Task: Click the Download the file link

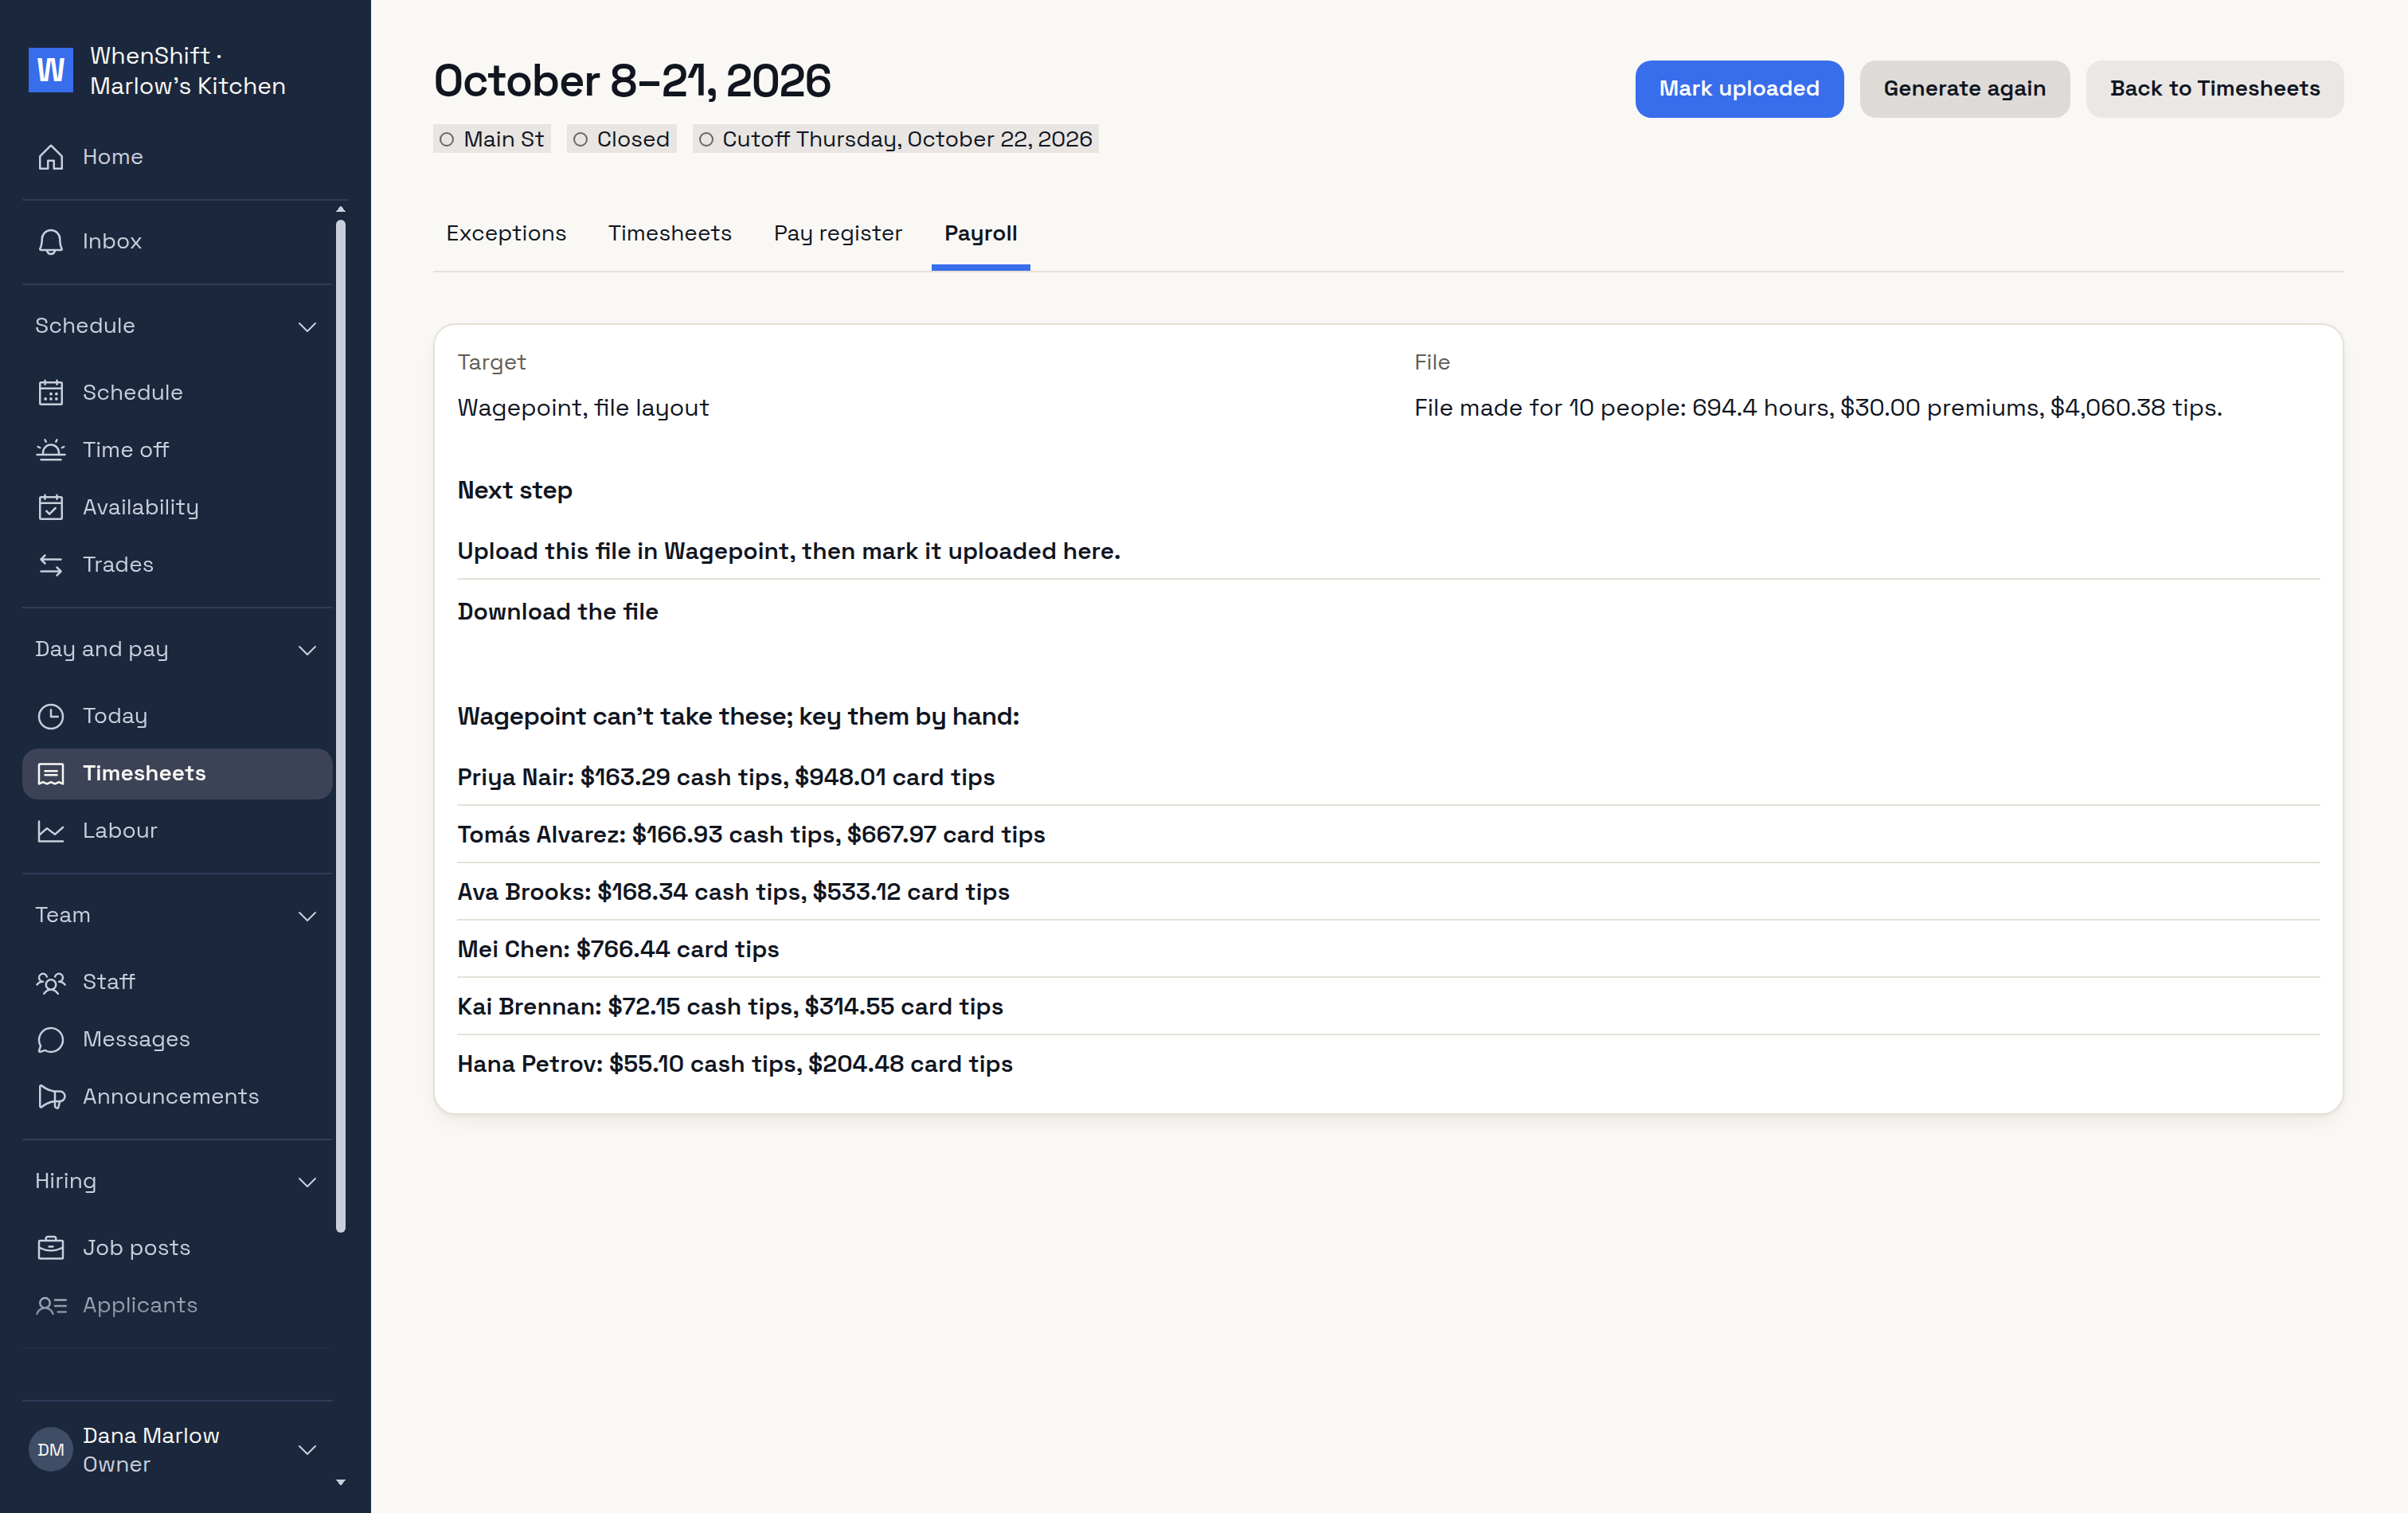Action: (x=558, y=612)
